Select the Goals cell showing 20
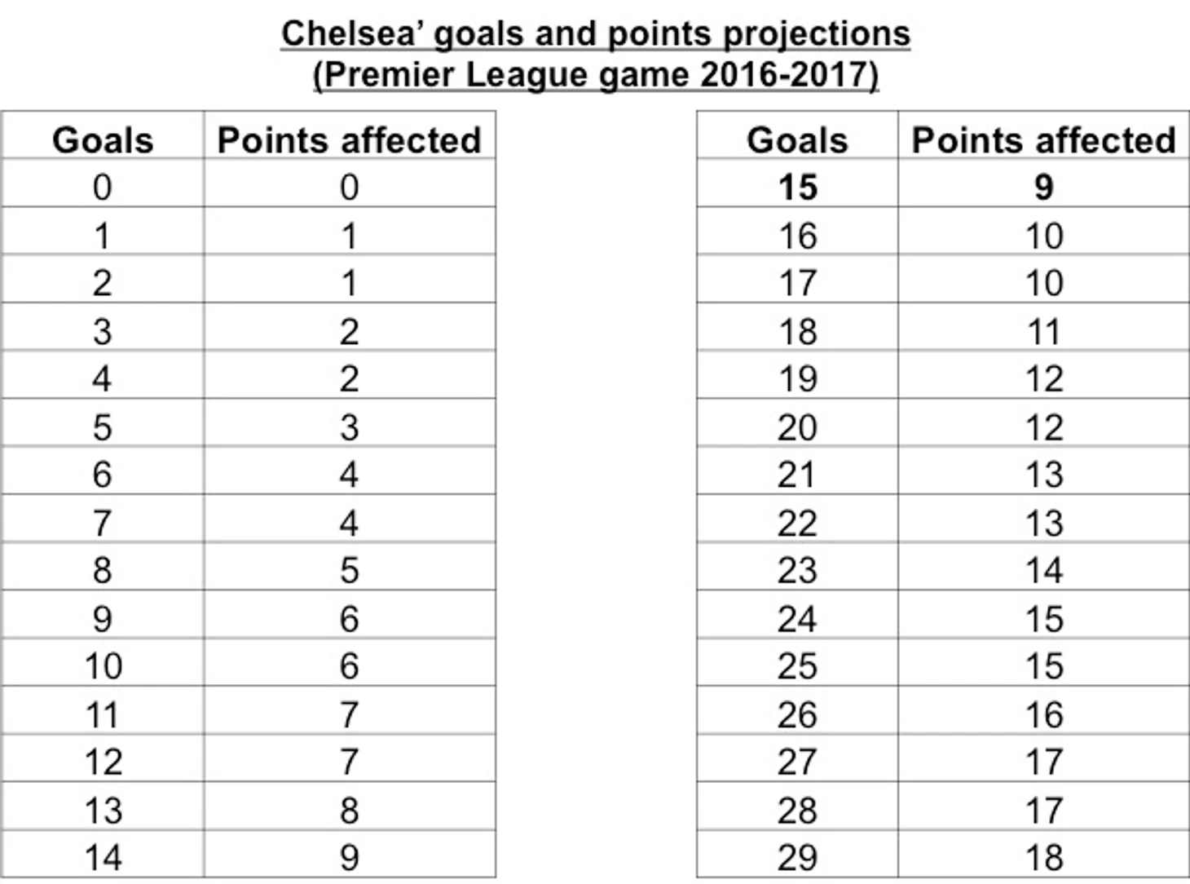Image resolution: width=1190 pixels, height=884 pixels. coord(797,427)
